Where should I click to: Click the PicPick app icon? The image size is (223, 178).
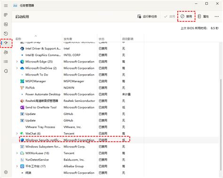[x=22, y=88]
